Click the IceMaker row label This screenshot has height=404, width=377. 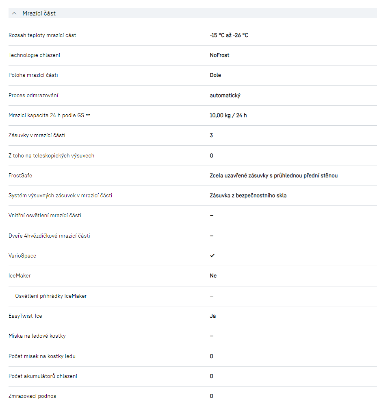19,276
